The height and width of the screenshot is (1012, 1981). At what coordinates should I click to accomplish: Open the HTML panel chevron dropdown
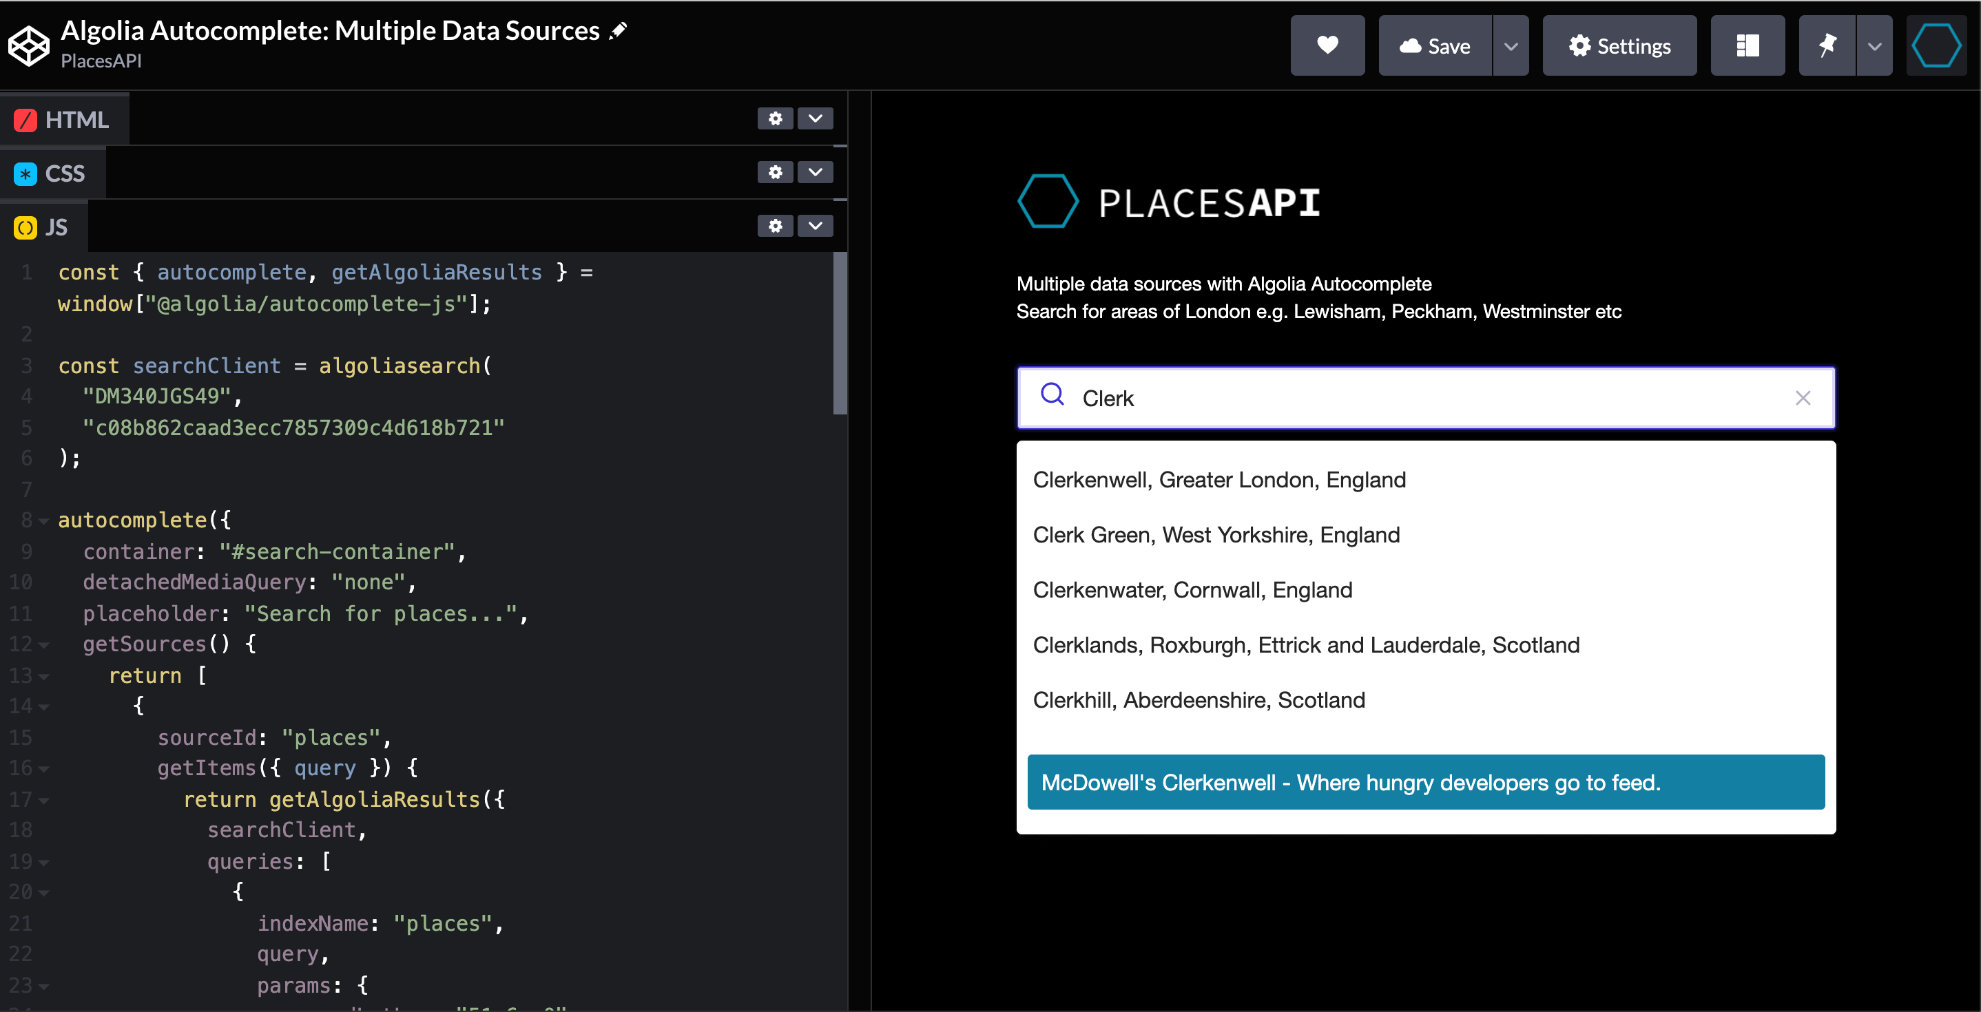815,118
